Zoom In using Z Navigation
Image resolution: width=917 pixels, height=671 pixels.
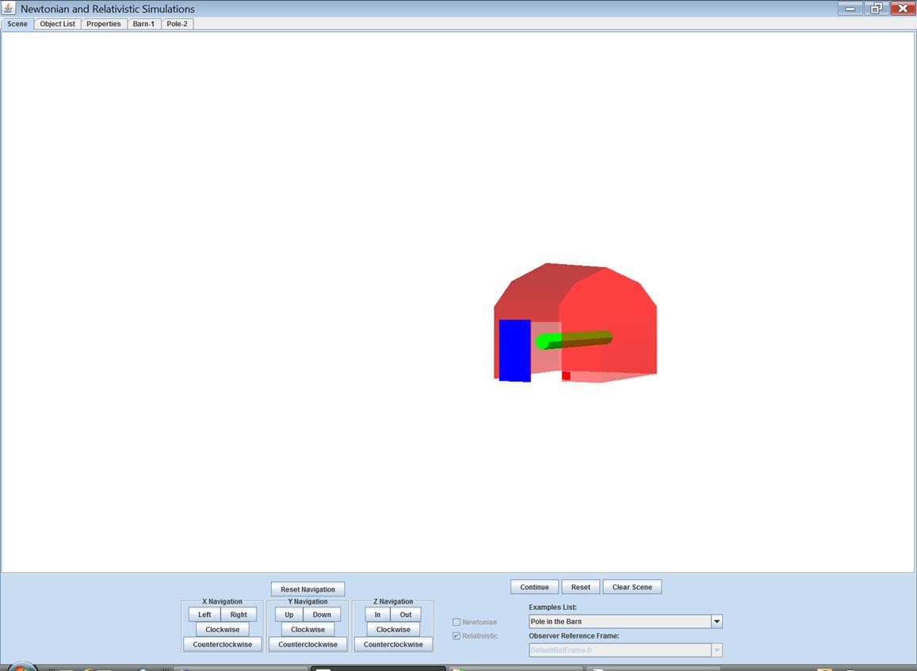(x=377, y=615)
